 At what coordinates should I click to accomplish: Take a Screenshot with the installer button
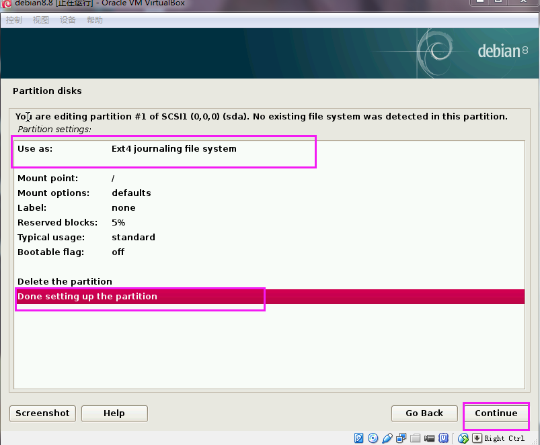42,413
